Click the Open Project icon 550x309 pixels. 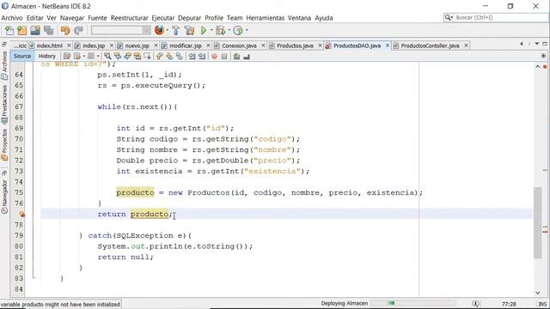click(x=35, y=31)
